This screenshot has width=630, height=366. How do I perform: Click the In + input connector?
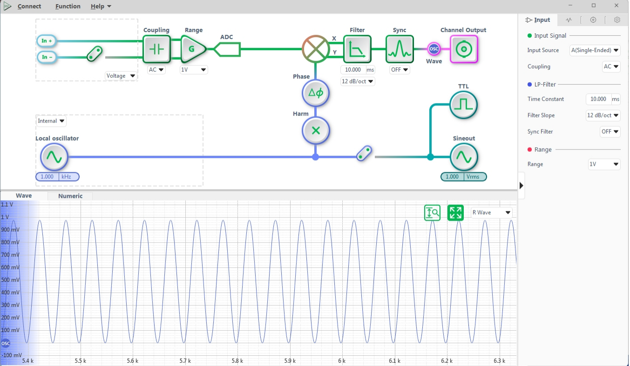(x=47, y=41)
